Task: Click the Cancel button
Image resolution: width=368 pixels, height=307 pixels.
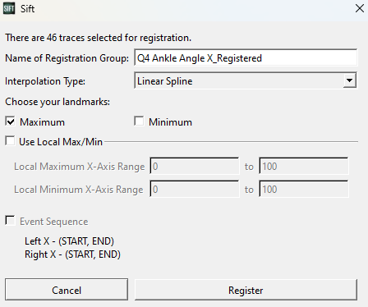Action: point(67,290)
